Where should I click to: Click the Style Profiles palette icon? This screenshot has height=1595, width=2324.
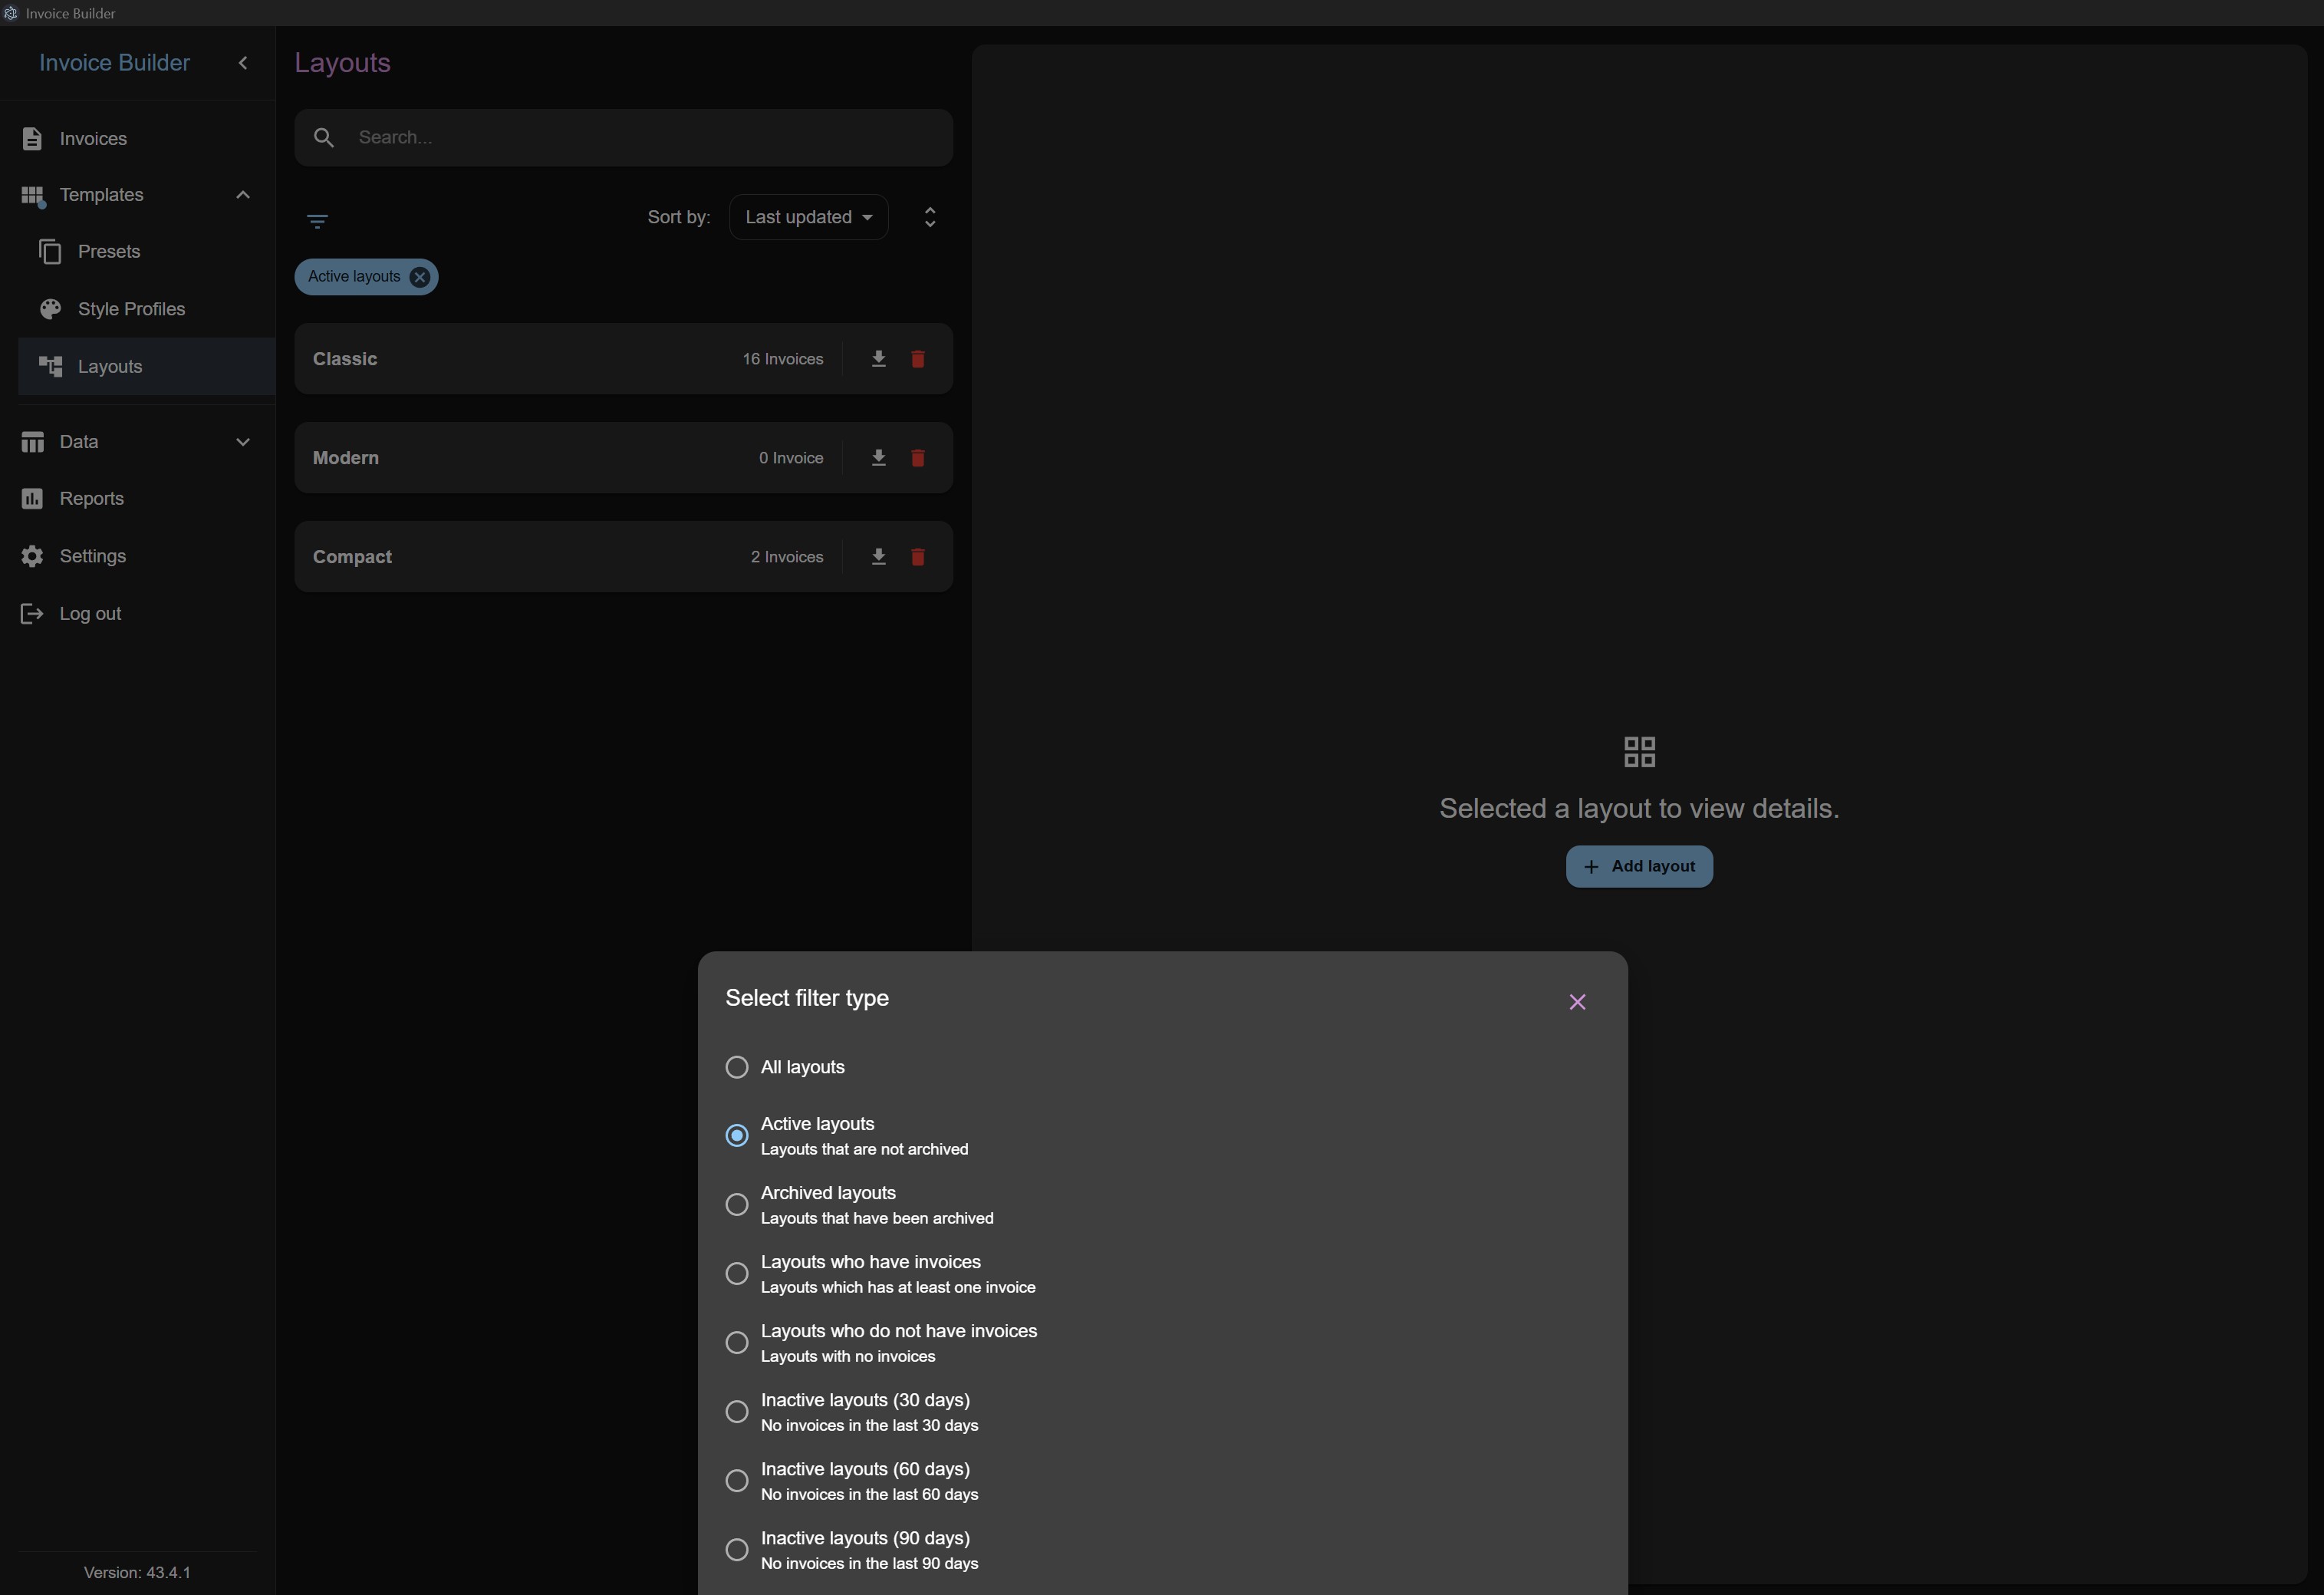50,309
